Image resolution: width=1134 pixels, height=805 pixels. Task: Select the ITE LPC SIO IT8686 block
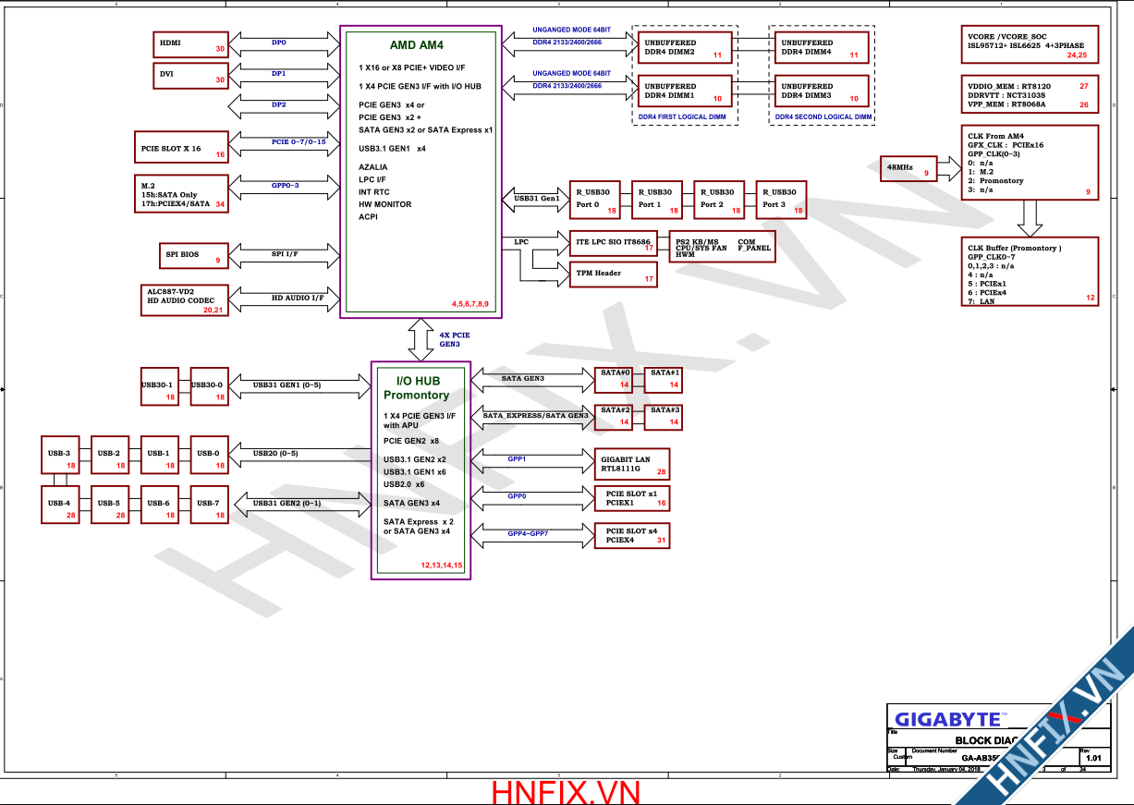pyautogui.click(x=612, y=242)
